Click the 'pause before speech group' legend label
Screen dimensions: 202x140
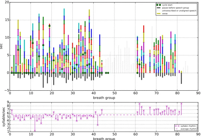(175, 8)
